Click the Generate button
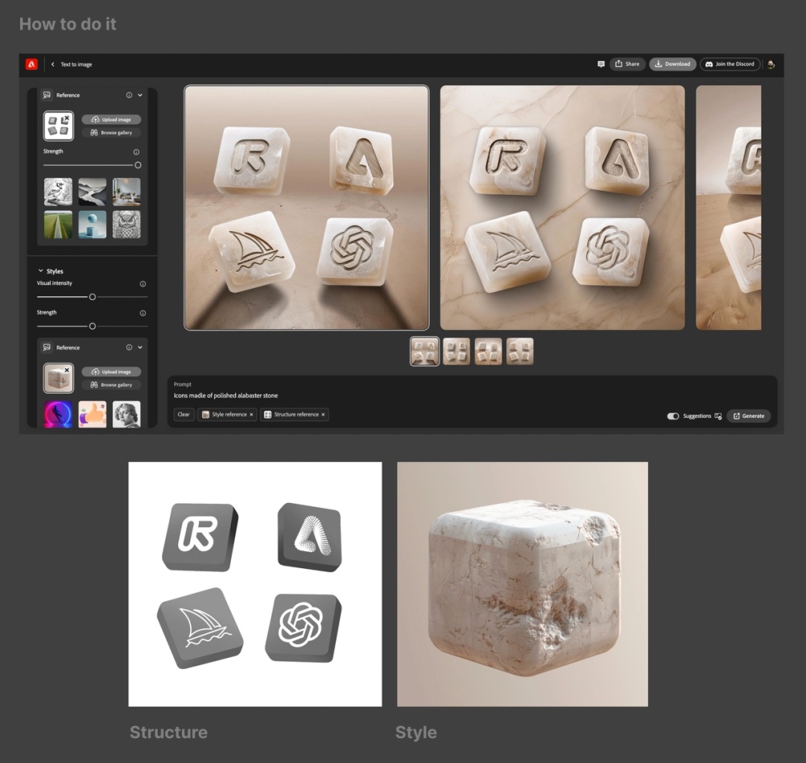This screenshot has height=763, width=806. click(x=749, y=416)
